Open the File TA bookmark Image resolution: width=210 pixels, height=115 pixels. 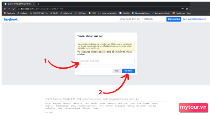click(54, 13)
